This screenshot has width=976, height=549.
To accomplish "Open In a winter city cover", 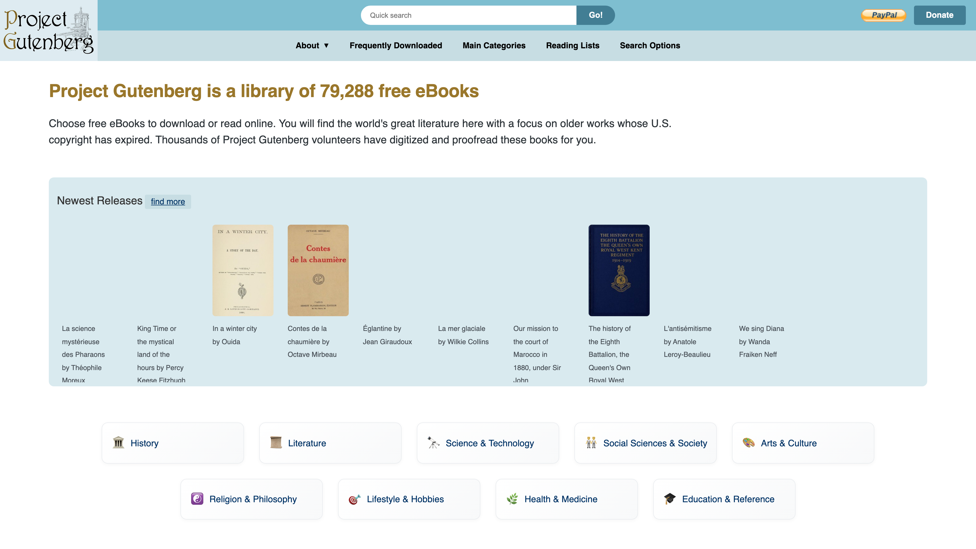I will pos(243,270).
